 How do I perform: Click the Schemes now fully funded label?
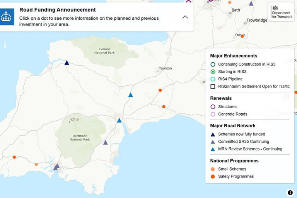241,134
